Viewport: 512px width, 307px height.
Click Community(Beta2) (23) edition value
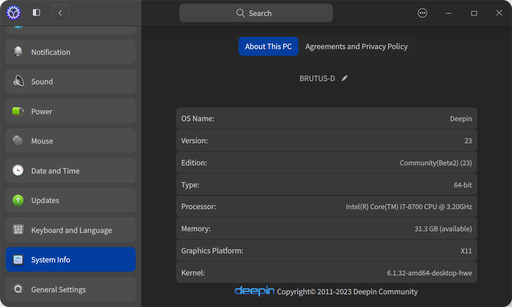pyautogui.click(x=436, y=163)
